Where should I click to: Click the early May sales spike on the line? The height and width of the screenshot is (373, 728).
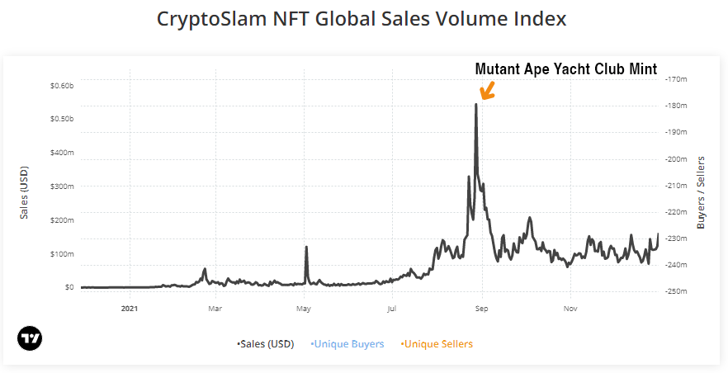(x=306, y=248)
